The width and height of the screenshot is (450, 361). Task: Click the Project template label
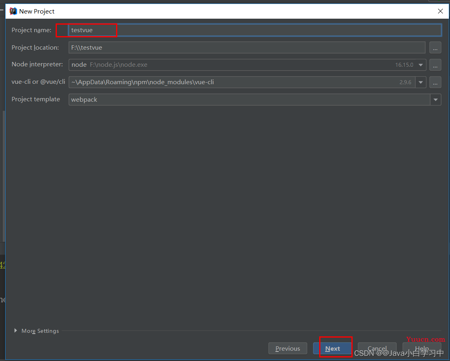pyautogui.click(x=36, y=99)
